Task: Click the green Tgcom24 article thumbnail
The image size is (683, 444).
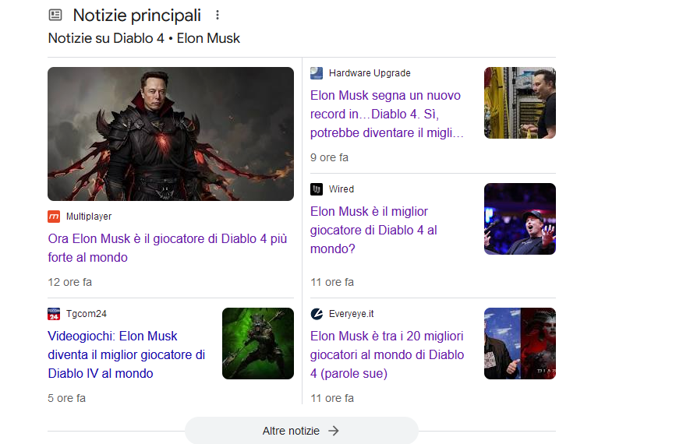Action: [x=258, y=344]
